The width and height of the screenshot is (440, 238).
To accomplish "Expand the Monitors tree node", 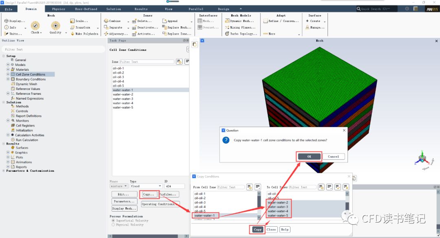I will pos(8,120).
